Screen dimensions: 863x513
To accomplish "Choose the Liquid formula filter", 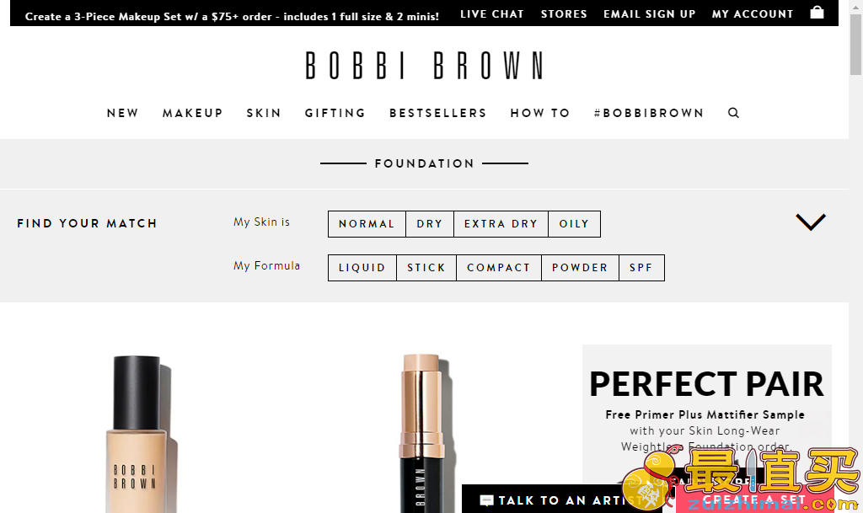I will coord(362,268).
